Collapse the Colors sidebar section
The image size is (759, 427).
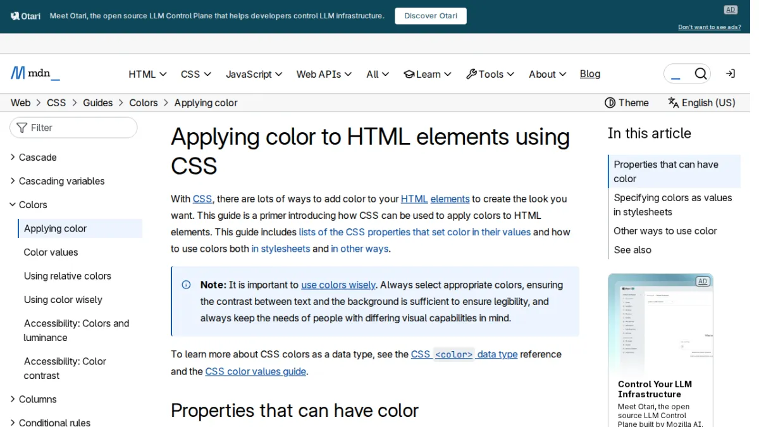tap(28, 205)
